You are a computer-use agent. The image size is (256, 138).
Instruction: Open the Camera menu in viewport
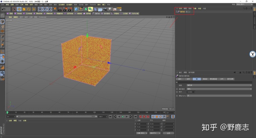point(16,17)
